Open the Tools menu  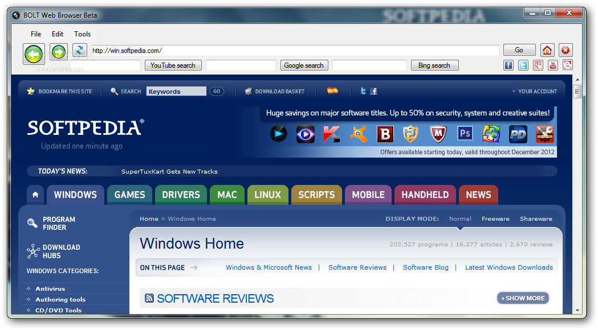click(83, 34)
